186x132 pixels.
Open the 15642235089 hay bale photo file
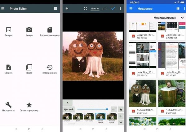pos(143,98)
